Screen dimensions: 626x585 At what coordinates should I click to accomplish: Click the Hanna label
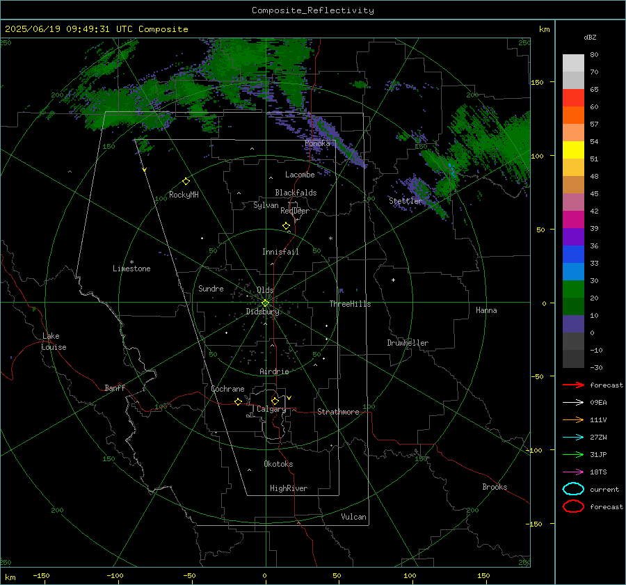point(486,311)
